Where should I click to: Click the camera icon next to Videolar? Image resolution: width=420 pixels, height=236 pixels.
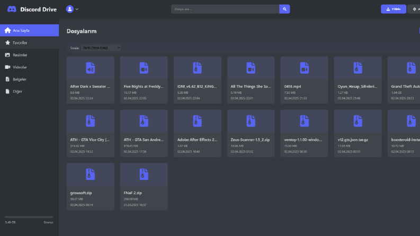7,67
